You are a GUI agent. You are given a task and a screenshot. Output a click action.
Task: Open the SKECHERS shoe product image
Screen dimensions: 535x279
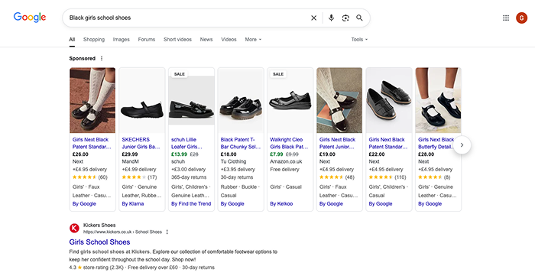[142, 100]
